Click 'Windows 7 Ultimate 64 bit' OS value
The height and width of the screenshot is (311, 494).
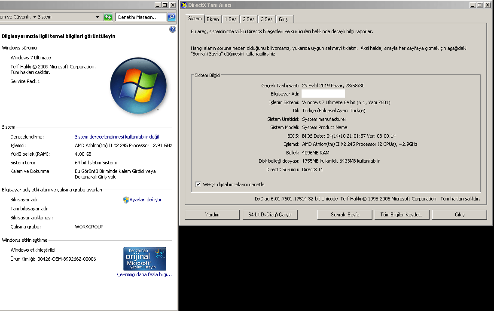(346, 102)
